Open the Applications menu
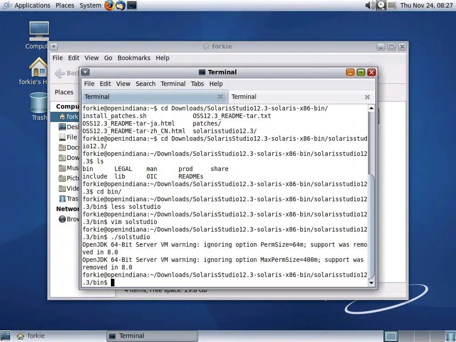This screenshot has height=342, width=456. tap(32, 5)
